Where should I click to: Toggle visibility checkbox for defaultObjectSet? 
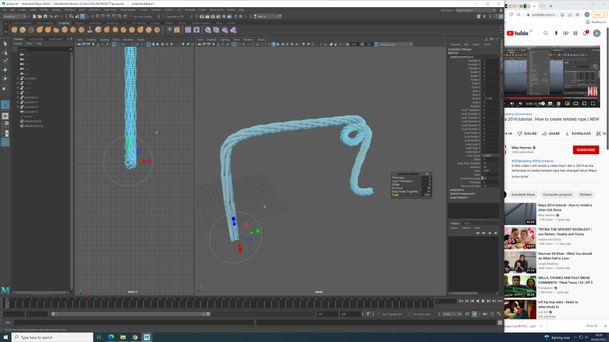click(22, 126)
